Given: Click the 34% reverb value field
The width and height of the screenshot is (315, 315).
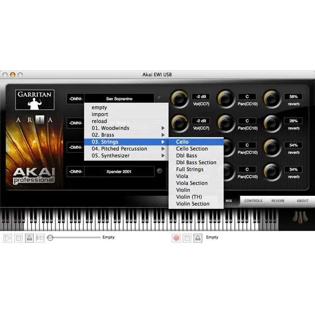Looking at the screenshot, I should point(293,169).
